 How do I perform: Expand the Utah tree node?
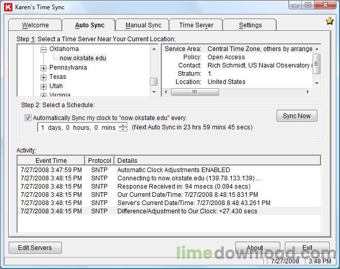point(43,87)
